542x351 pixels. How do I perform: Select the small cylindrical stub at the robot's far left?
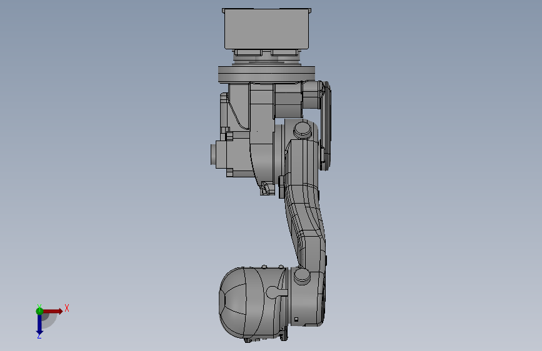coord(213,154)
